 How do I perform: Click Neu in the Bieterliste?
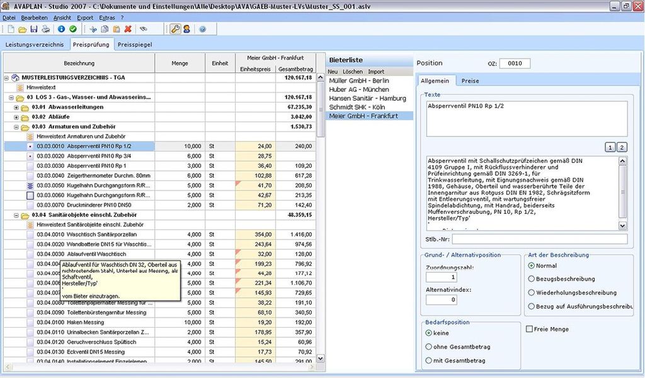point(333,72)
